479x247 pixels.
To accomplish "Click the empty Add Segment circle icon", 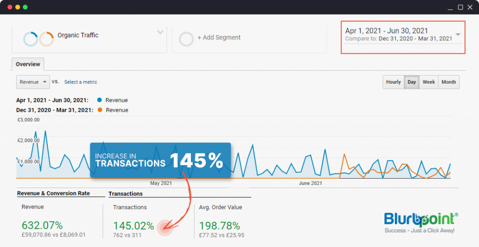I will click(x=186, y=39).
